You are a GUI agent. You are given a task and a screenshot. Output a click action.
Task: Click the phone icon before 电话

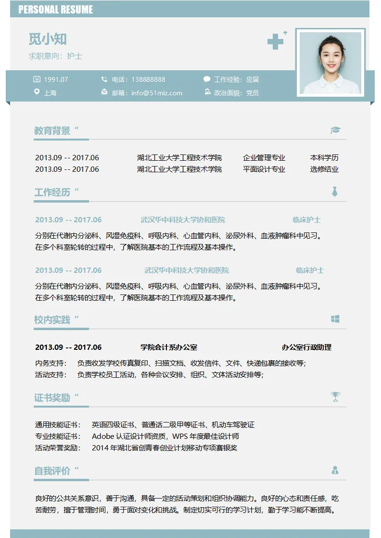point(104,79)
